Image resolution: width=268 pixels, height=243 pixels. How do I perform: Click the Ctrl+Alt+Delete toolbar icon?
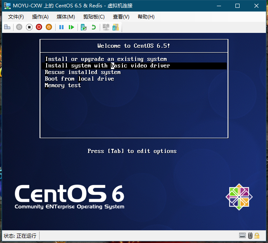coord(7,27)
